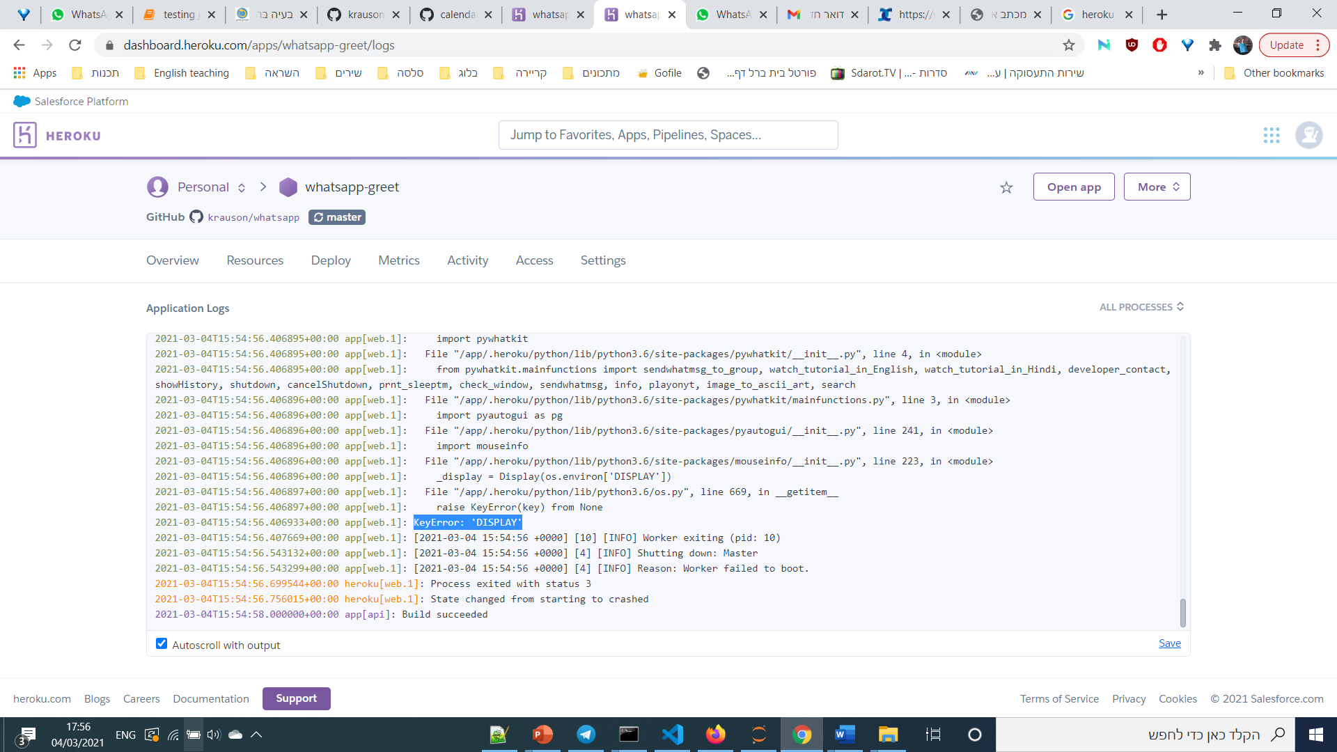The height and width of the screenshot is (752, 1337).
Task: Switch to the krauson GitHub browser tab
Action: click(363, 15)
